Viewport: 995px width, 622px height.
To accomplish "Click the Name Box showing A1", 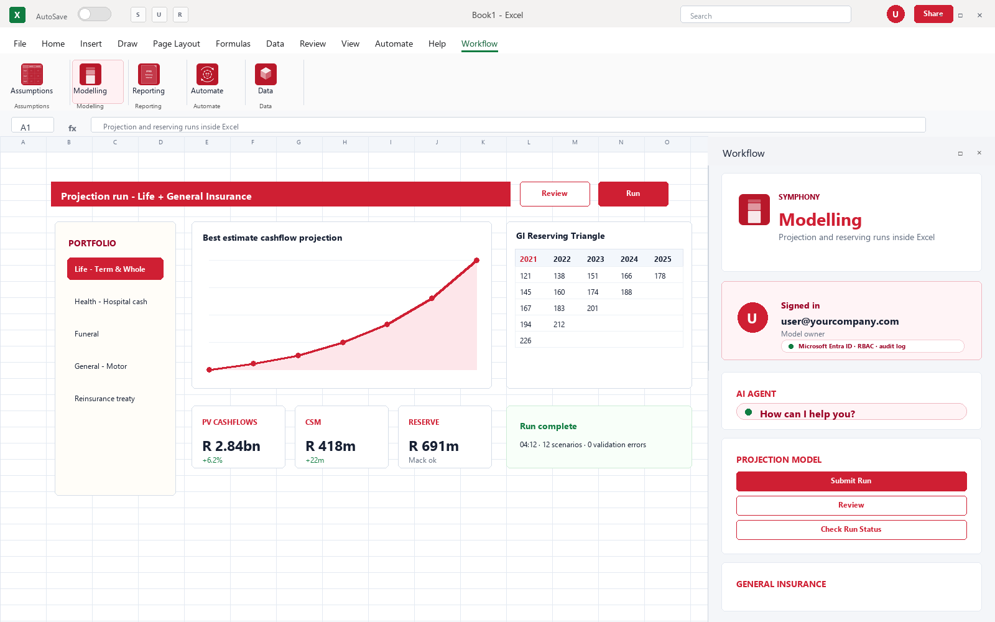I will coord(32,126).
